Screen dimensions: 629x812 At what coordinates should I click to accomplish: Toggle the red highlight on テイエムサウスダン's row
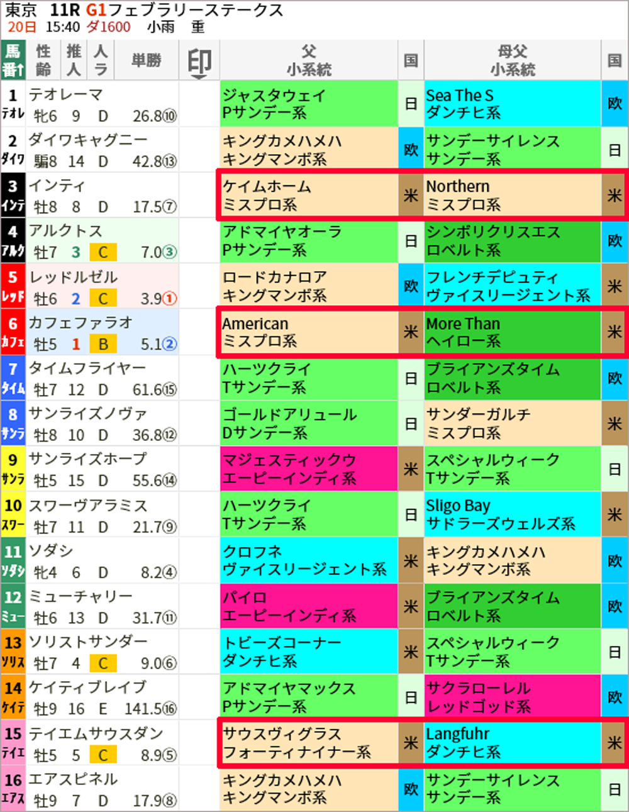point(421,743)
